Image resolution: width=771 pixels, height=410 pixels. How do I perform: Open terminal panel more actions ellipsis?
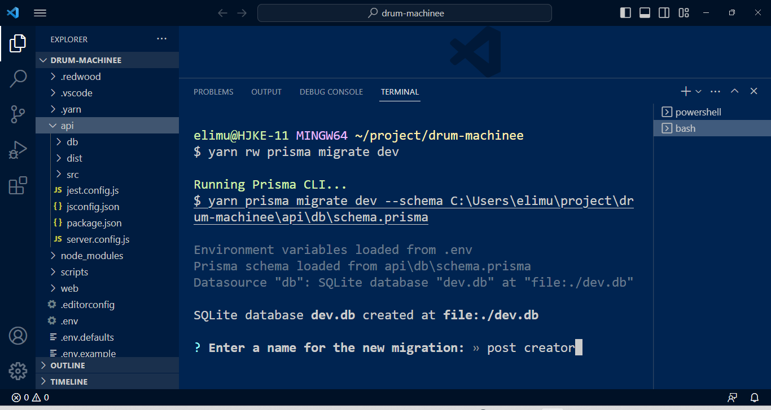(x=716, y=91)
